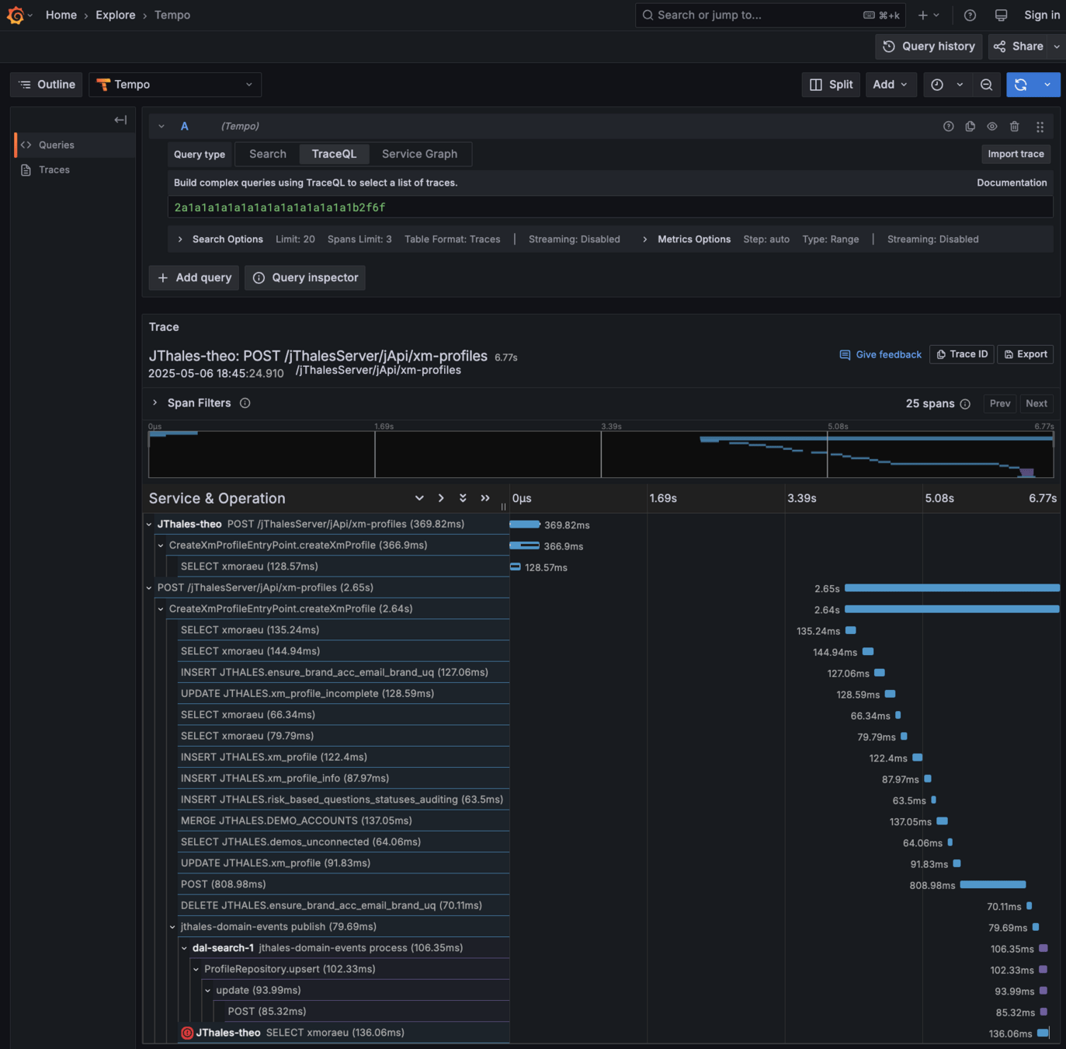
Task: Click the query help icon in row A
Action: point(948,127)
